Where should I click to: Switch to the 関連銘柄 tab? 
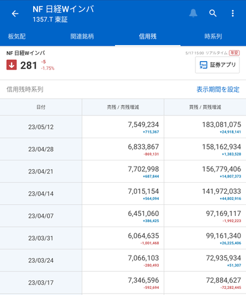[82, 36]
